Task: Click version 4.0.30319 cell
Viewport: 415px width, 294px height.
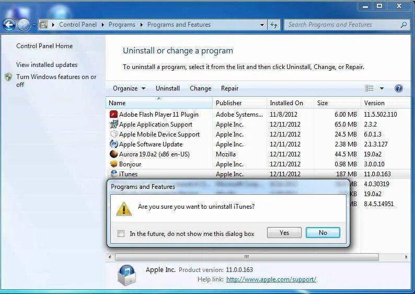Action: 376,184
